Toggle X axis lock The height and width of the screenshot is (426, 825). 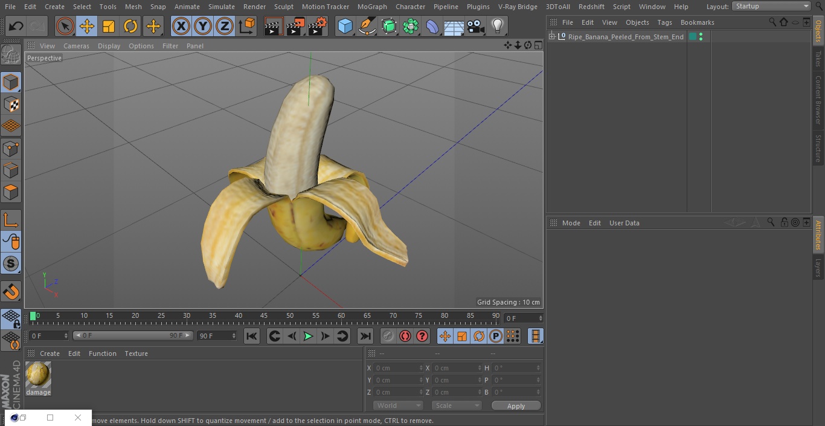click(181, 26)
